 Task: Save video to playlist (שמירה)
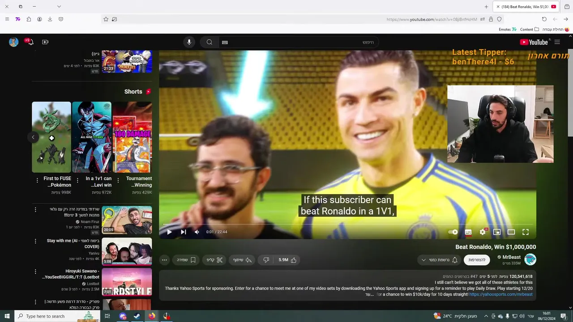coord(186,260)
